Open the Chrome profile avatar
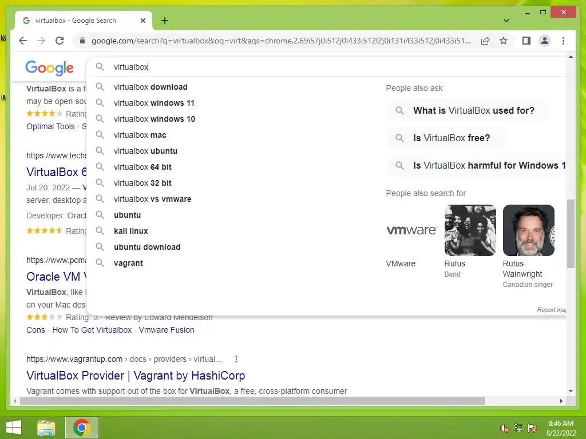 pos(545,41)
